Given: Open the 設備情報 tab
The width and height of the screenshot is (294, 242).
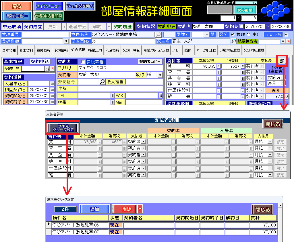Looking at the screenshot, I should click(43, 50).
